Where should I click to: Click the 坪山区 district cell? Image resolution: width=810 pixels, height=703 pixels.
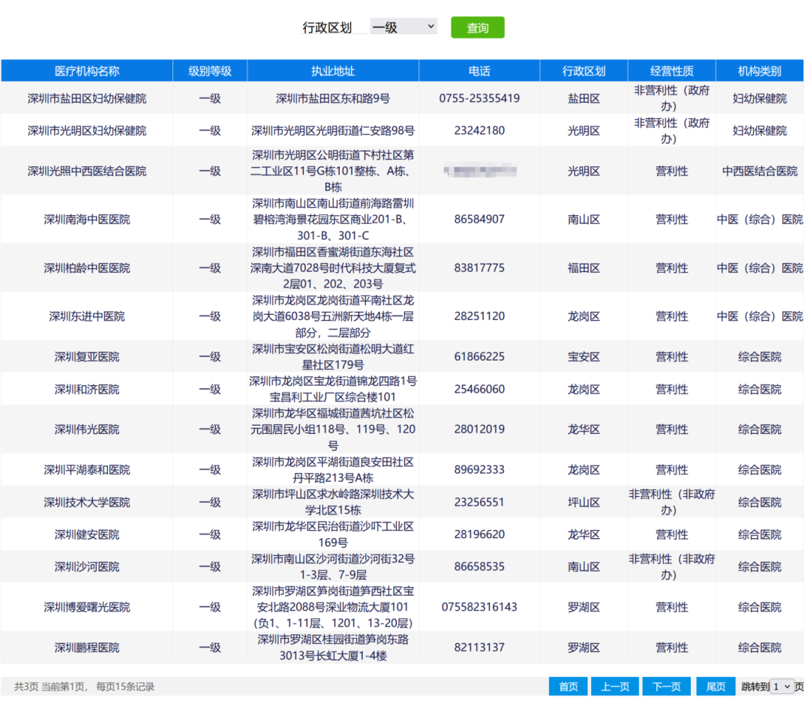583,502
